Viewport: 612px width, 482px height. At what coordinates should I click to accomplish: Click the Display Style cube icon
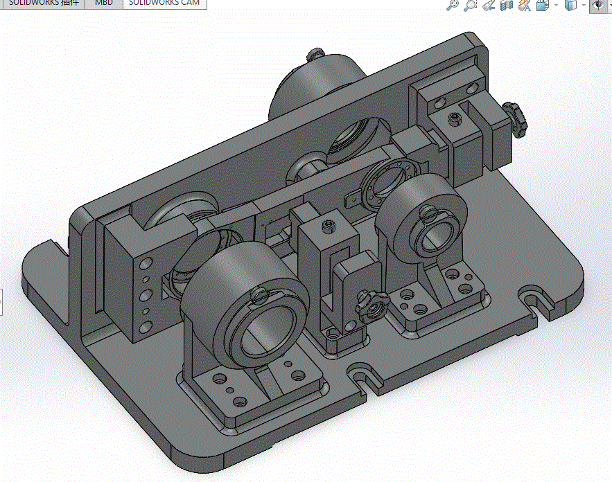coord(570,5)
